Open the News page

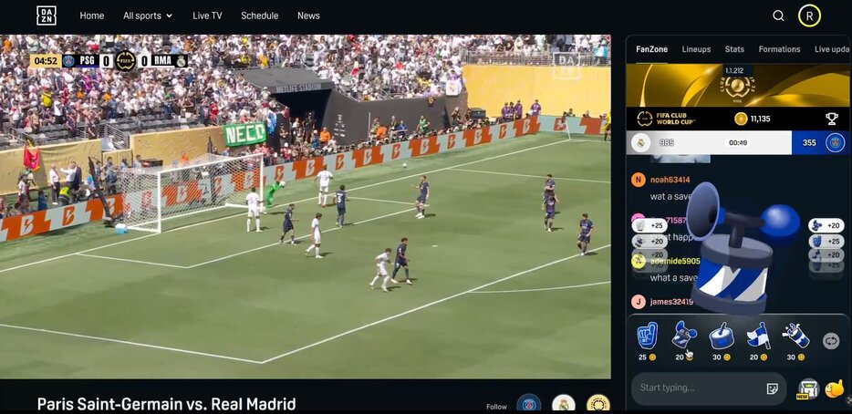[x=308, y=16]
